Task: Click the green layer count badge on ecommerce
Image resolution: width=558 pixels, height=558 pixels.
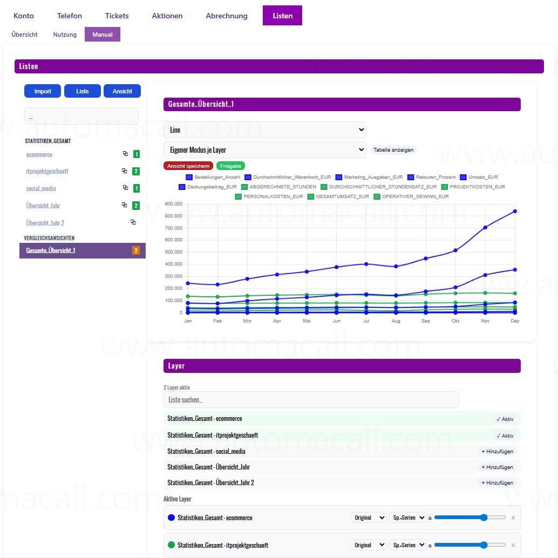Action: [135, 154]
